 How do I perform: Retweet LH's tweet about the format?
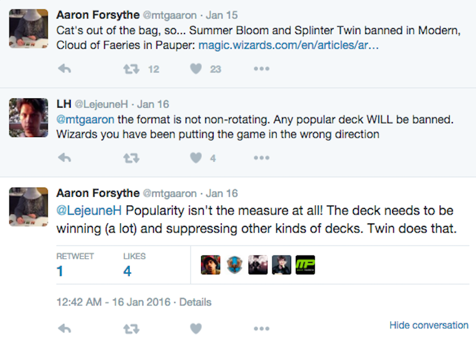[131, 158]
